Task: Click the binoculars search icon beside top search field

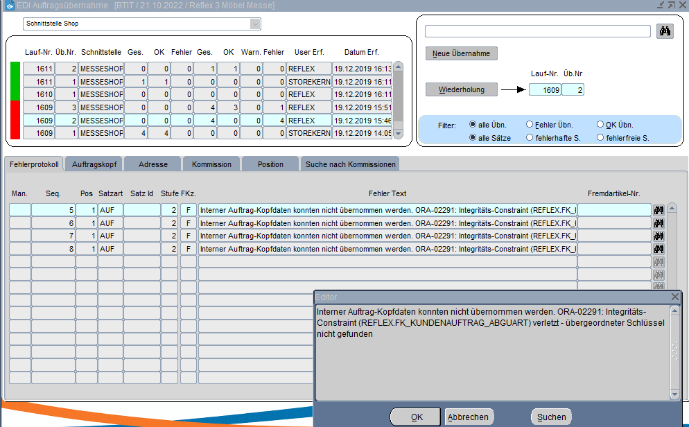Action: 665,31
